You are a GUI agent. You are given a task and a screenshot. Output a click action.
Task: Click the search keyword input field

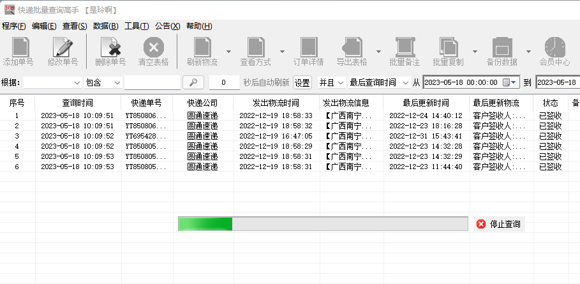click(x=152, y=82)
